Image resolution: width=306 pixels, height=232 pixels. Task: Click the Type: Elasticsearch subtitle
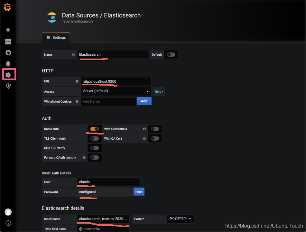coord(77,21)
